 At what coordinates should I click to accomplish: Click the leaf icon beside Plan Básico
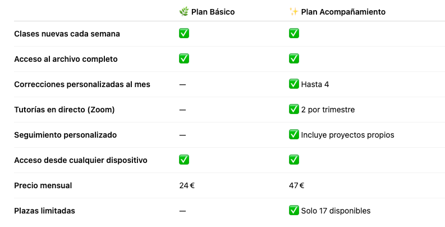183,11
